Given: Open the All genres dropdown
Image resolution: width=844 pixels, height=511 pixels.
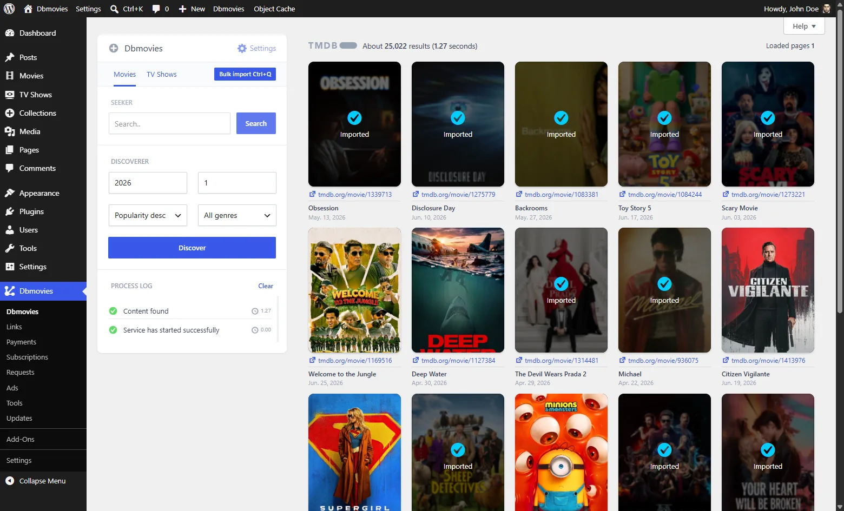Looking at the screenshot, I should click(x=237, y=215).
